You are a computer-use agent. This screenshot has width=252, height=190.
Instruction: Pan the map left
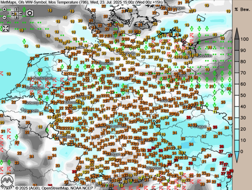[13, 13]
